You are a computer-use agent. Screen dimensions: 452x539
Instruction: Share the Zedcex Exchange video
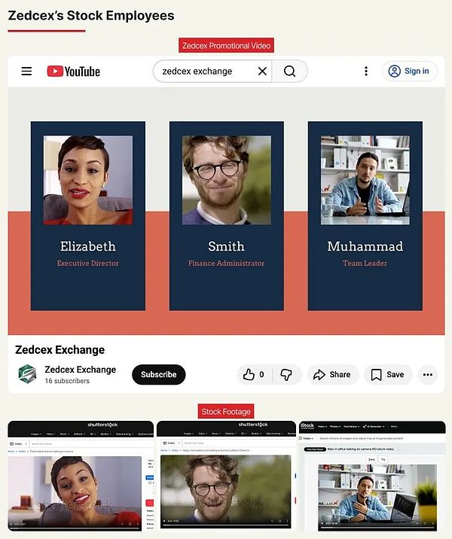(x=332, y=374)
